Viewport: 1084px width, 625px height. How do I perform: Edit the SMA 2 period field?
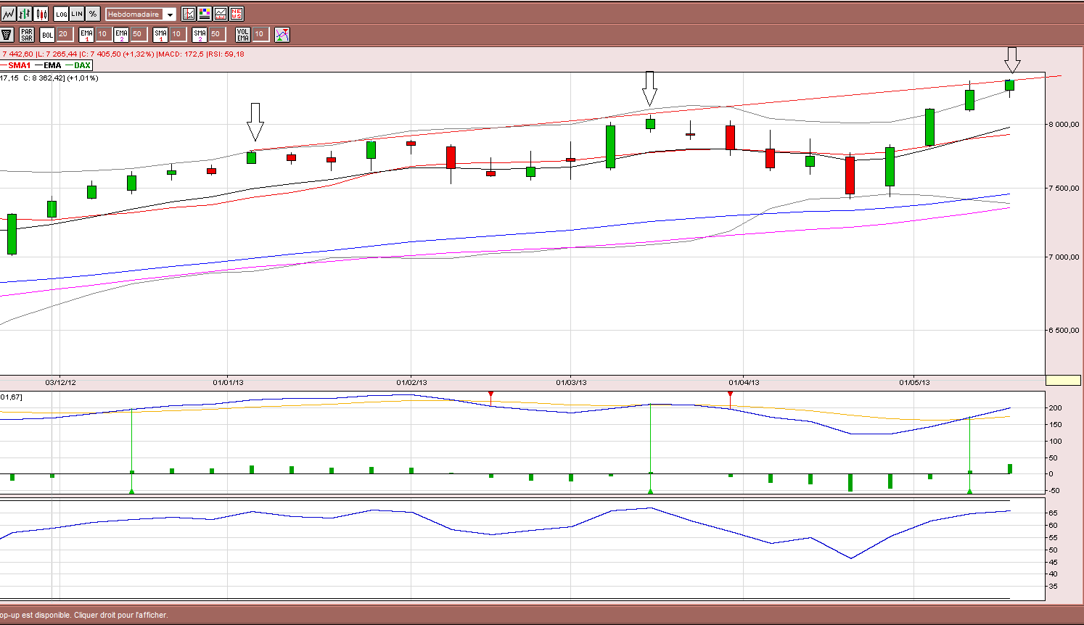(217, 34)
